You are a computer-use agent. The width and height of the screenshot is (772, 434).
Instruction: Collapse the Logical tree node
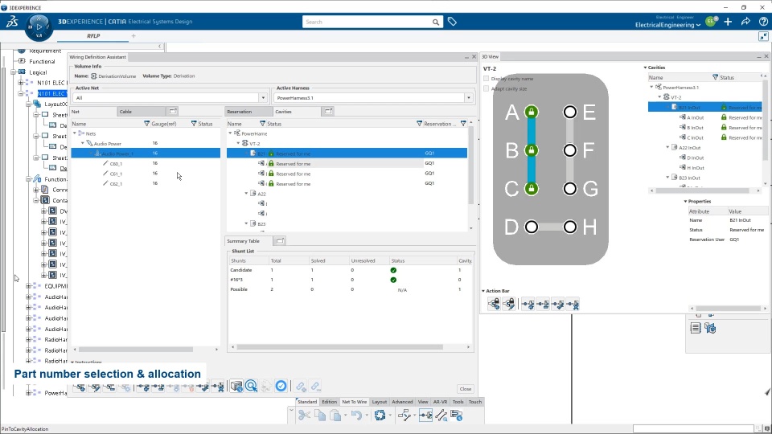[14, 72]
